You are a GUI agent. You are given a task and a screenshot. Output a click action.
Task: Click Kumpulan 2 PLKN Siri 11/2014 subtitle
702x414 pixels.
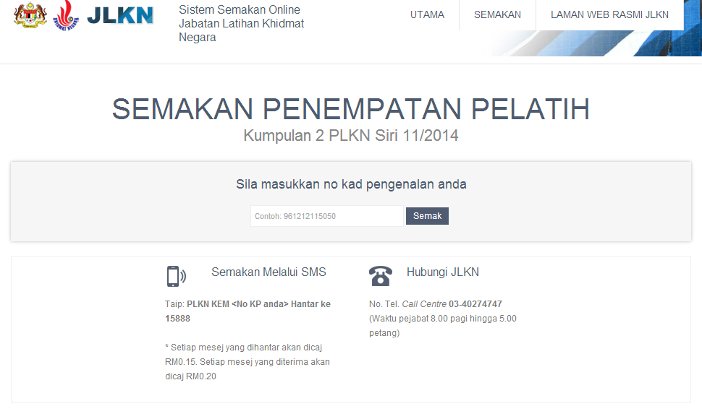point(351,135)
